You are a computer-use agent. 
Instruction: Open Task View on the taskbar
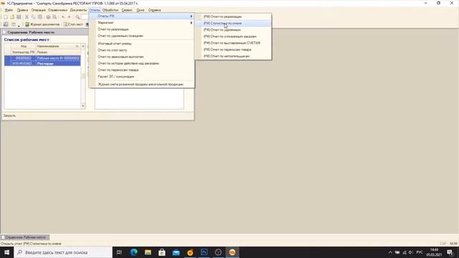coord(119,252)
